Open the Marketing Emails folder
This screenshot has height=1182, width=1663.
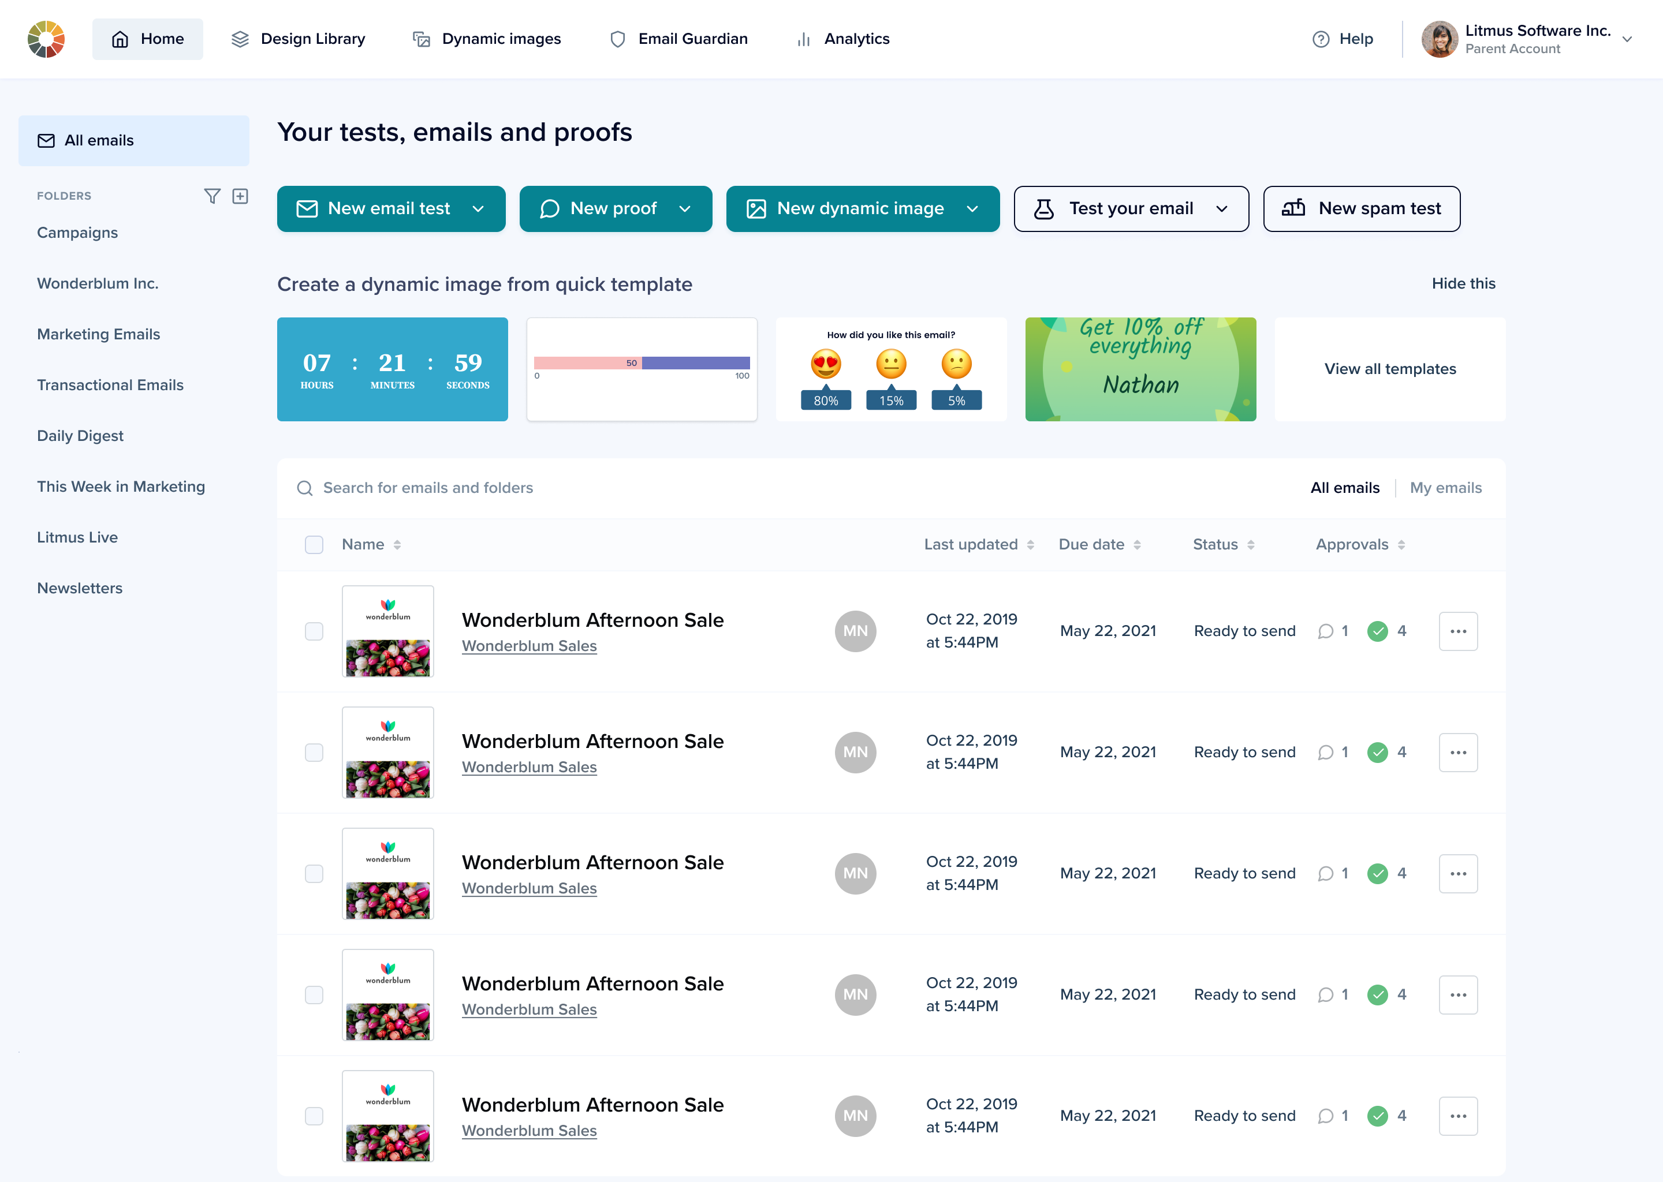click(98, 334)
